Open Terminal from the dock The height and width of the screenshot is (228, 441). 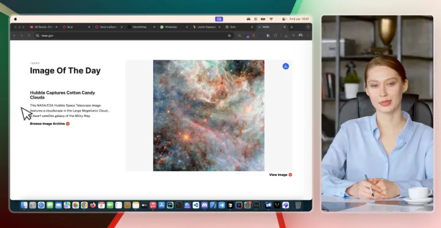[179, 205]
